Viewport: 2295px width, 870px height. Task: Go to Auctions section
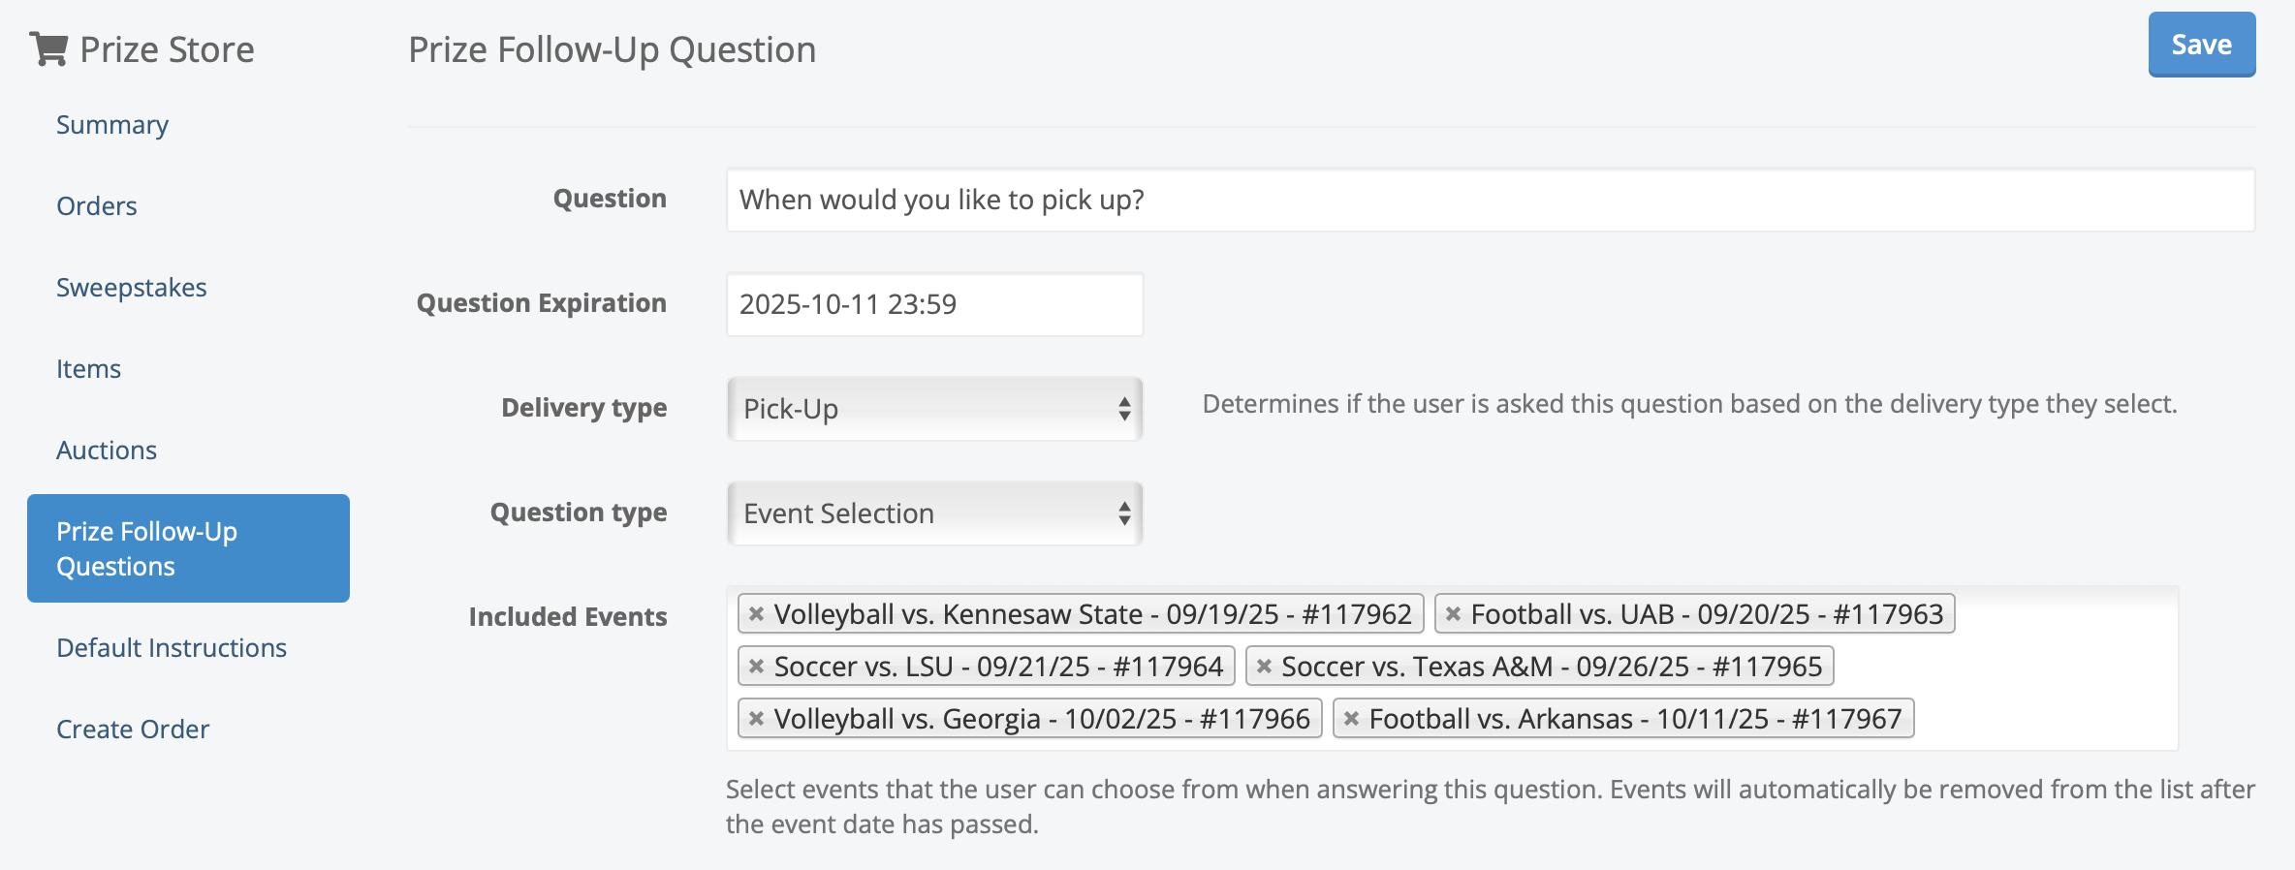coord(107,451)
